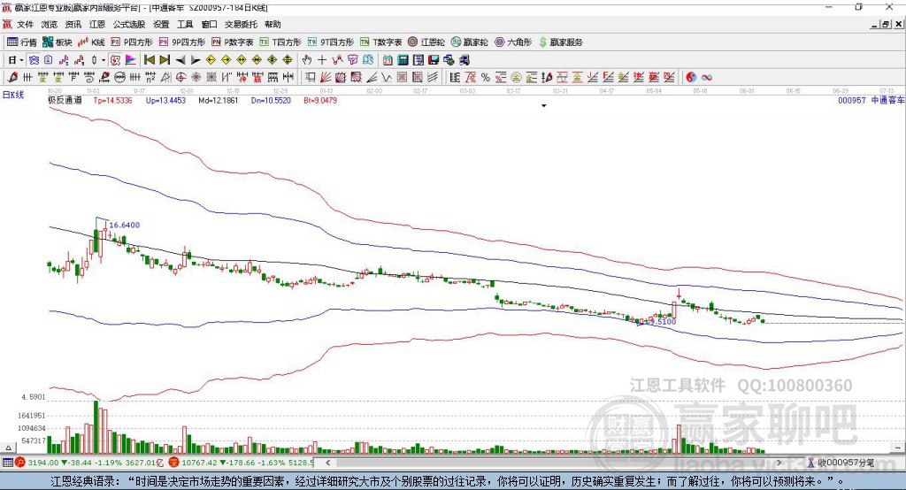The image size is (906, 490).
Task: Click the save floppy disk icon
Action: tap(434, 60)
